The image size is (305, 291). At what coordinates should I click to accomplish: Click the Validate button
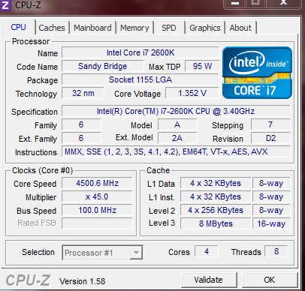[209, 280]
